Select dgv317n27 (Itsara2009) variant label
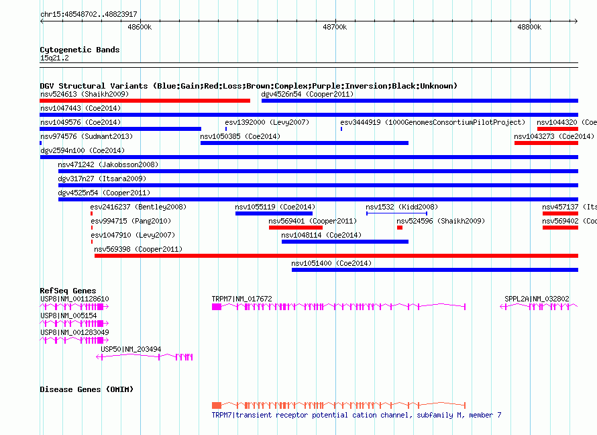 102,179
